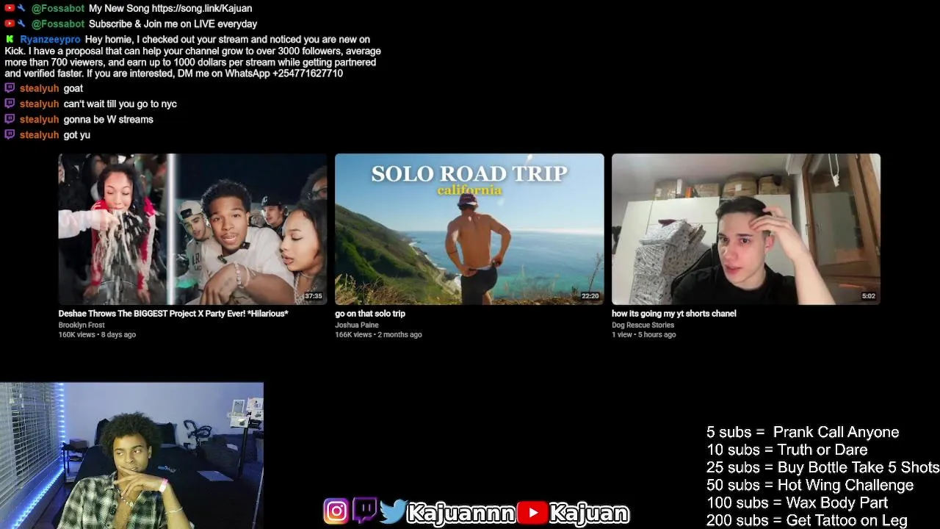Open the yt shorts channel video thumbnail
Image resolution: width=940 pixels, height=529 pixels.
[x=745, y=228]
